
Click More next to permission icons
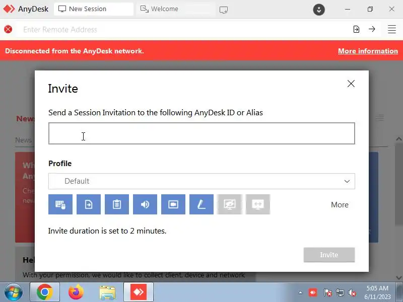tap(340, 205)
